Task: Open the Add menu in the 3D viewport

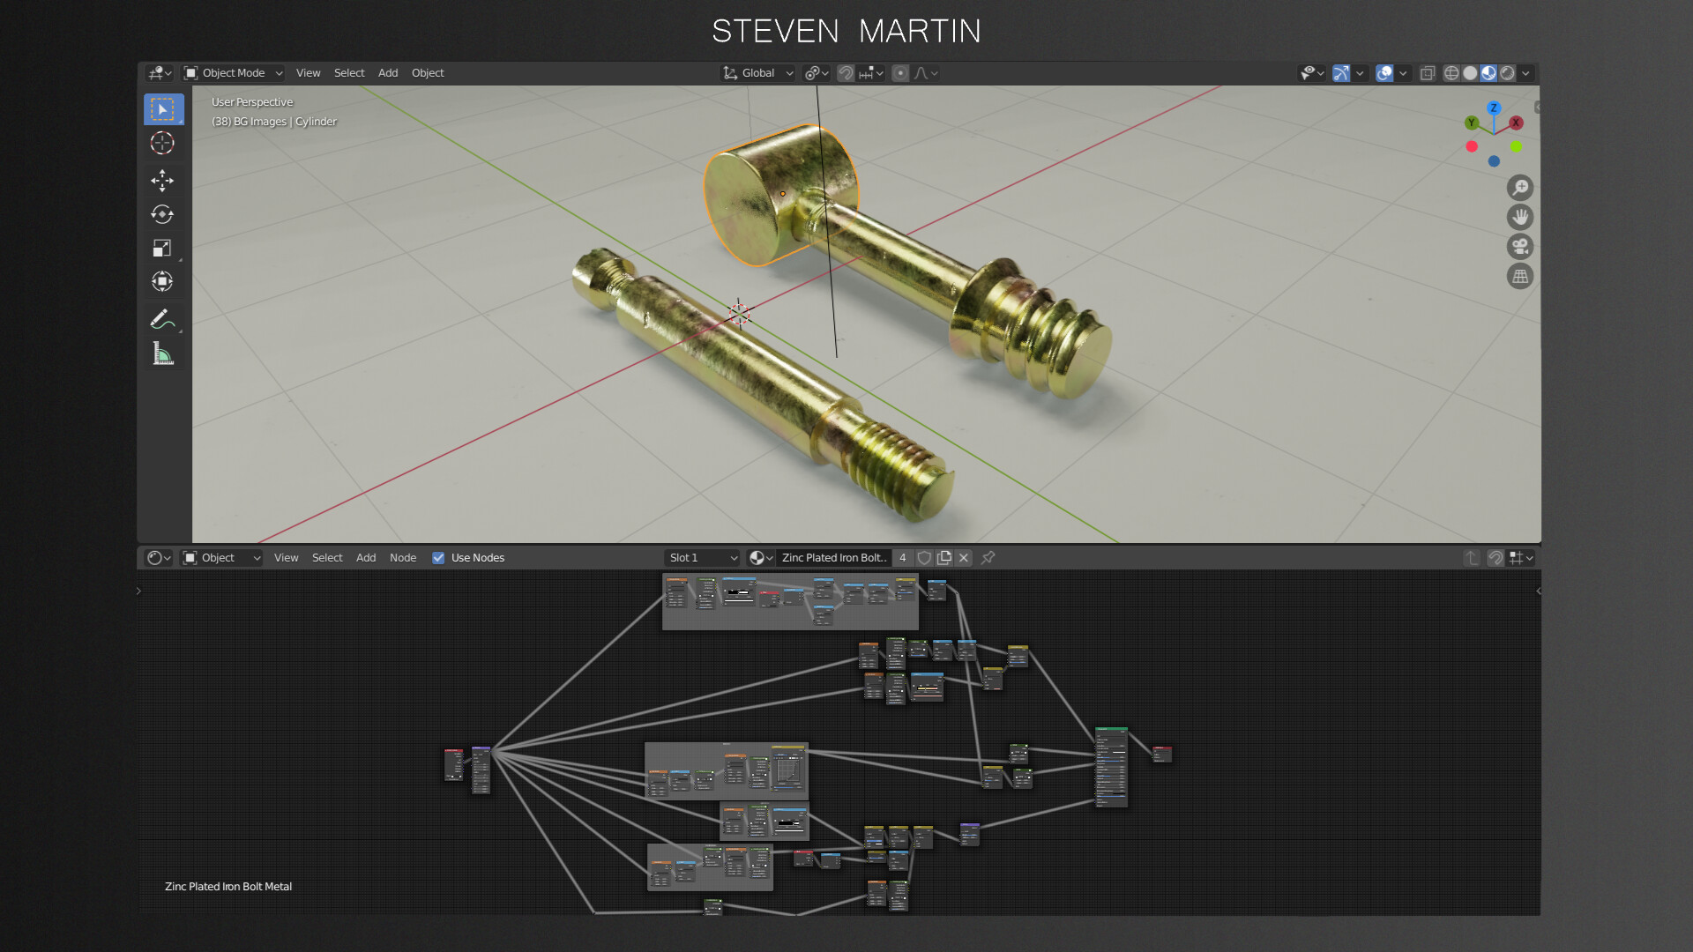Action: (388, 73)
